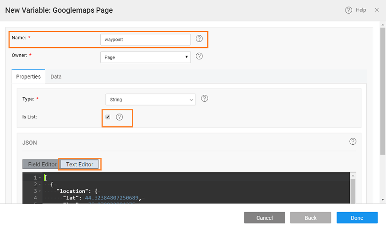Open the Owner dropdown showing Page
Viewport: 386px width, 231px height.
tap(145, 57)
